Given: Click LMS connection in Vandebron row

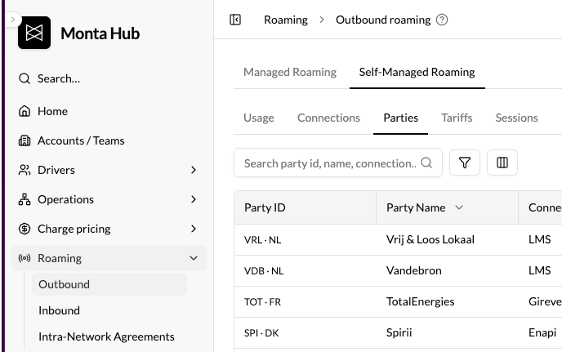Looking at the screenshot, I should click(x=539, y=270).
